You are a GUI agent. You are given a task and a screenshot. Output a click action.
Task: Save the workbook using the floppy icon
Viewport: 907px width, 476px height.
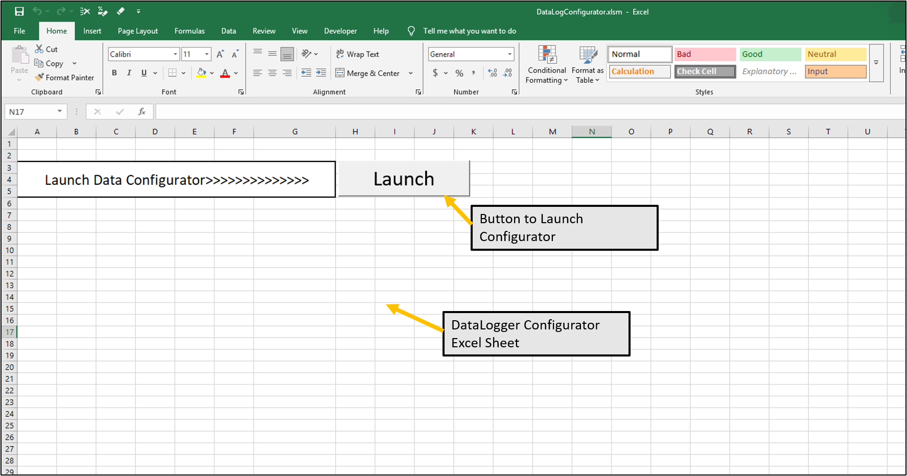tap(19, 11)
